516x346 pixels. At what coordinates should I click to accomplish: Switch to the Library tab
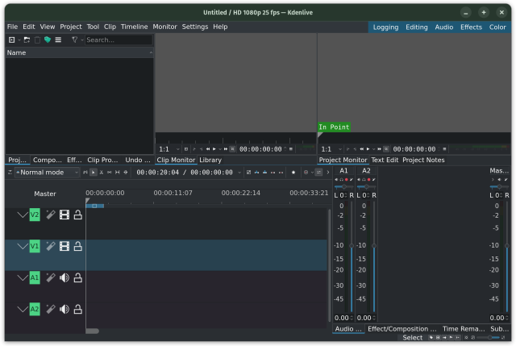click(x=210, y=160)
